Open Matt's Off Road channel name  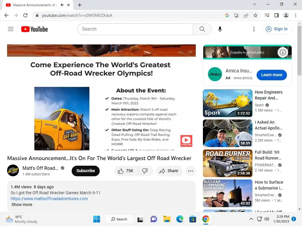pos(40,168)
